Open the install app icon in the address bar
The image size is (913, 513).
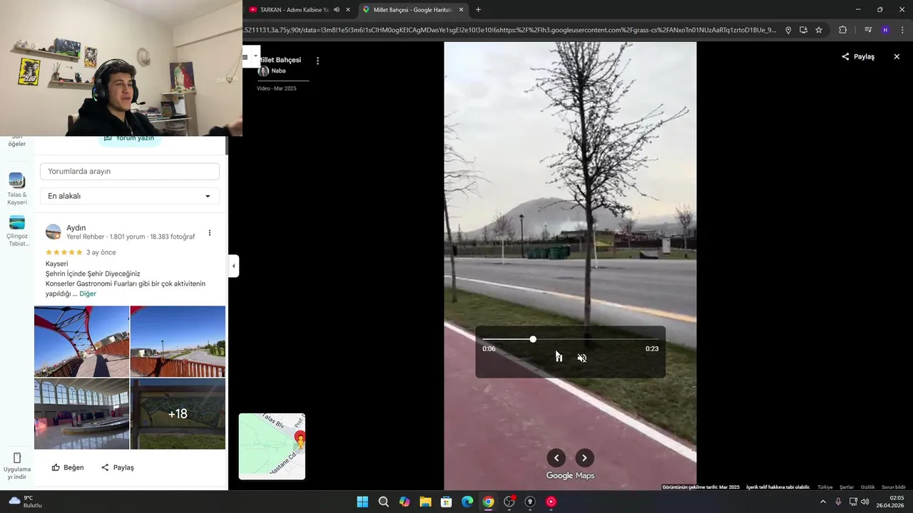pos(803,30)
